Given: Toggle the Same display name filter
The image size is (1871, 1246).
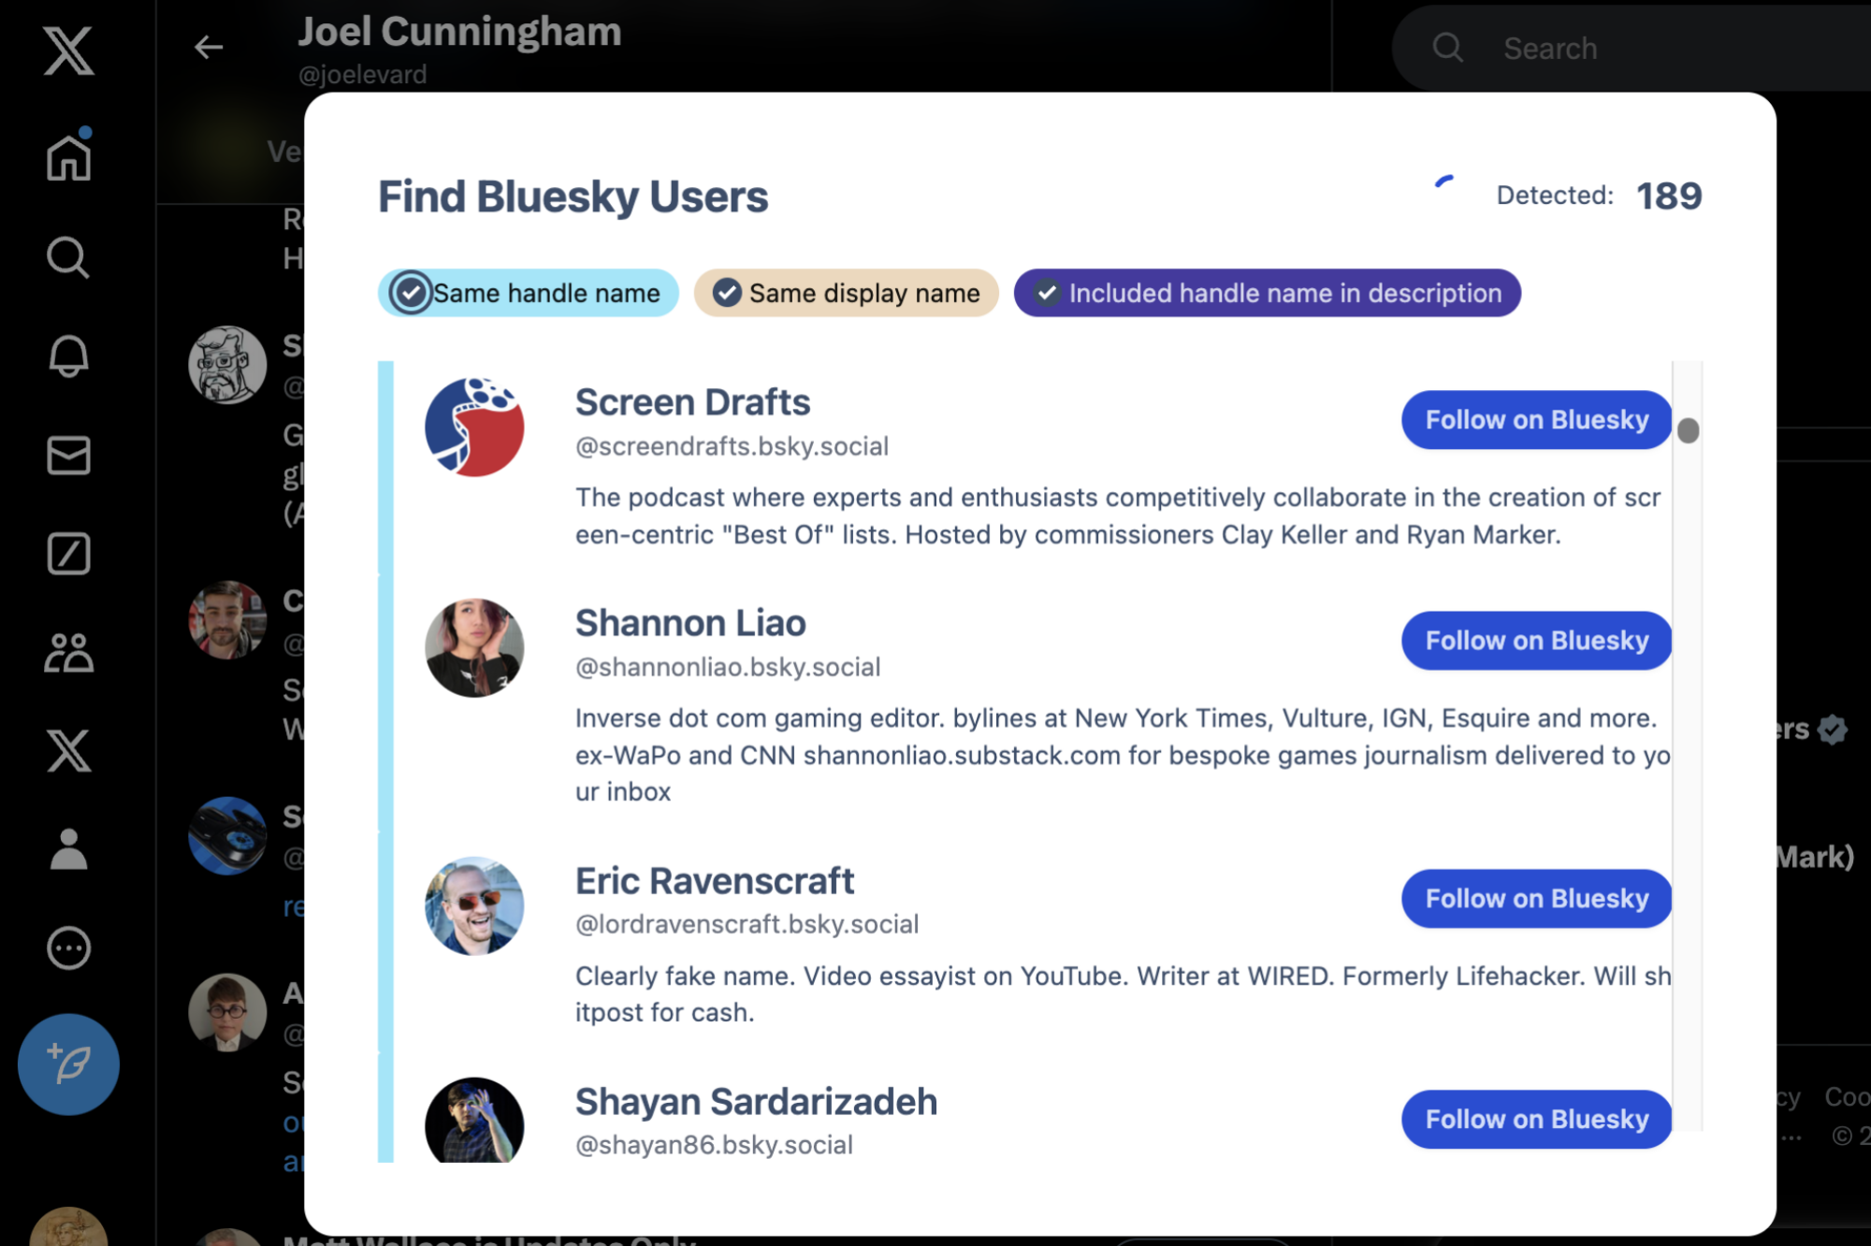Looking at the screenshot, I should (x=845, y=292).
